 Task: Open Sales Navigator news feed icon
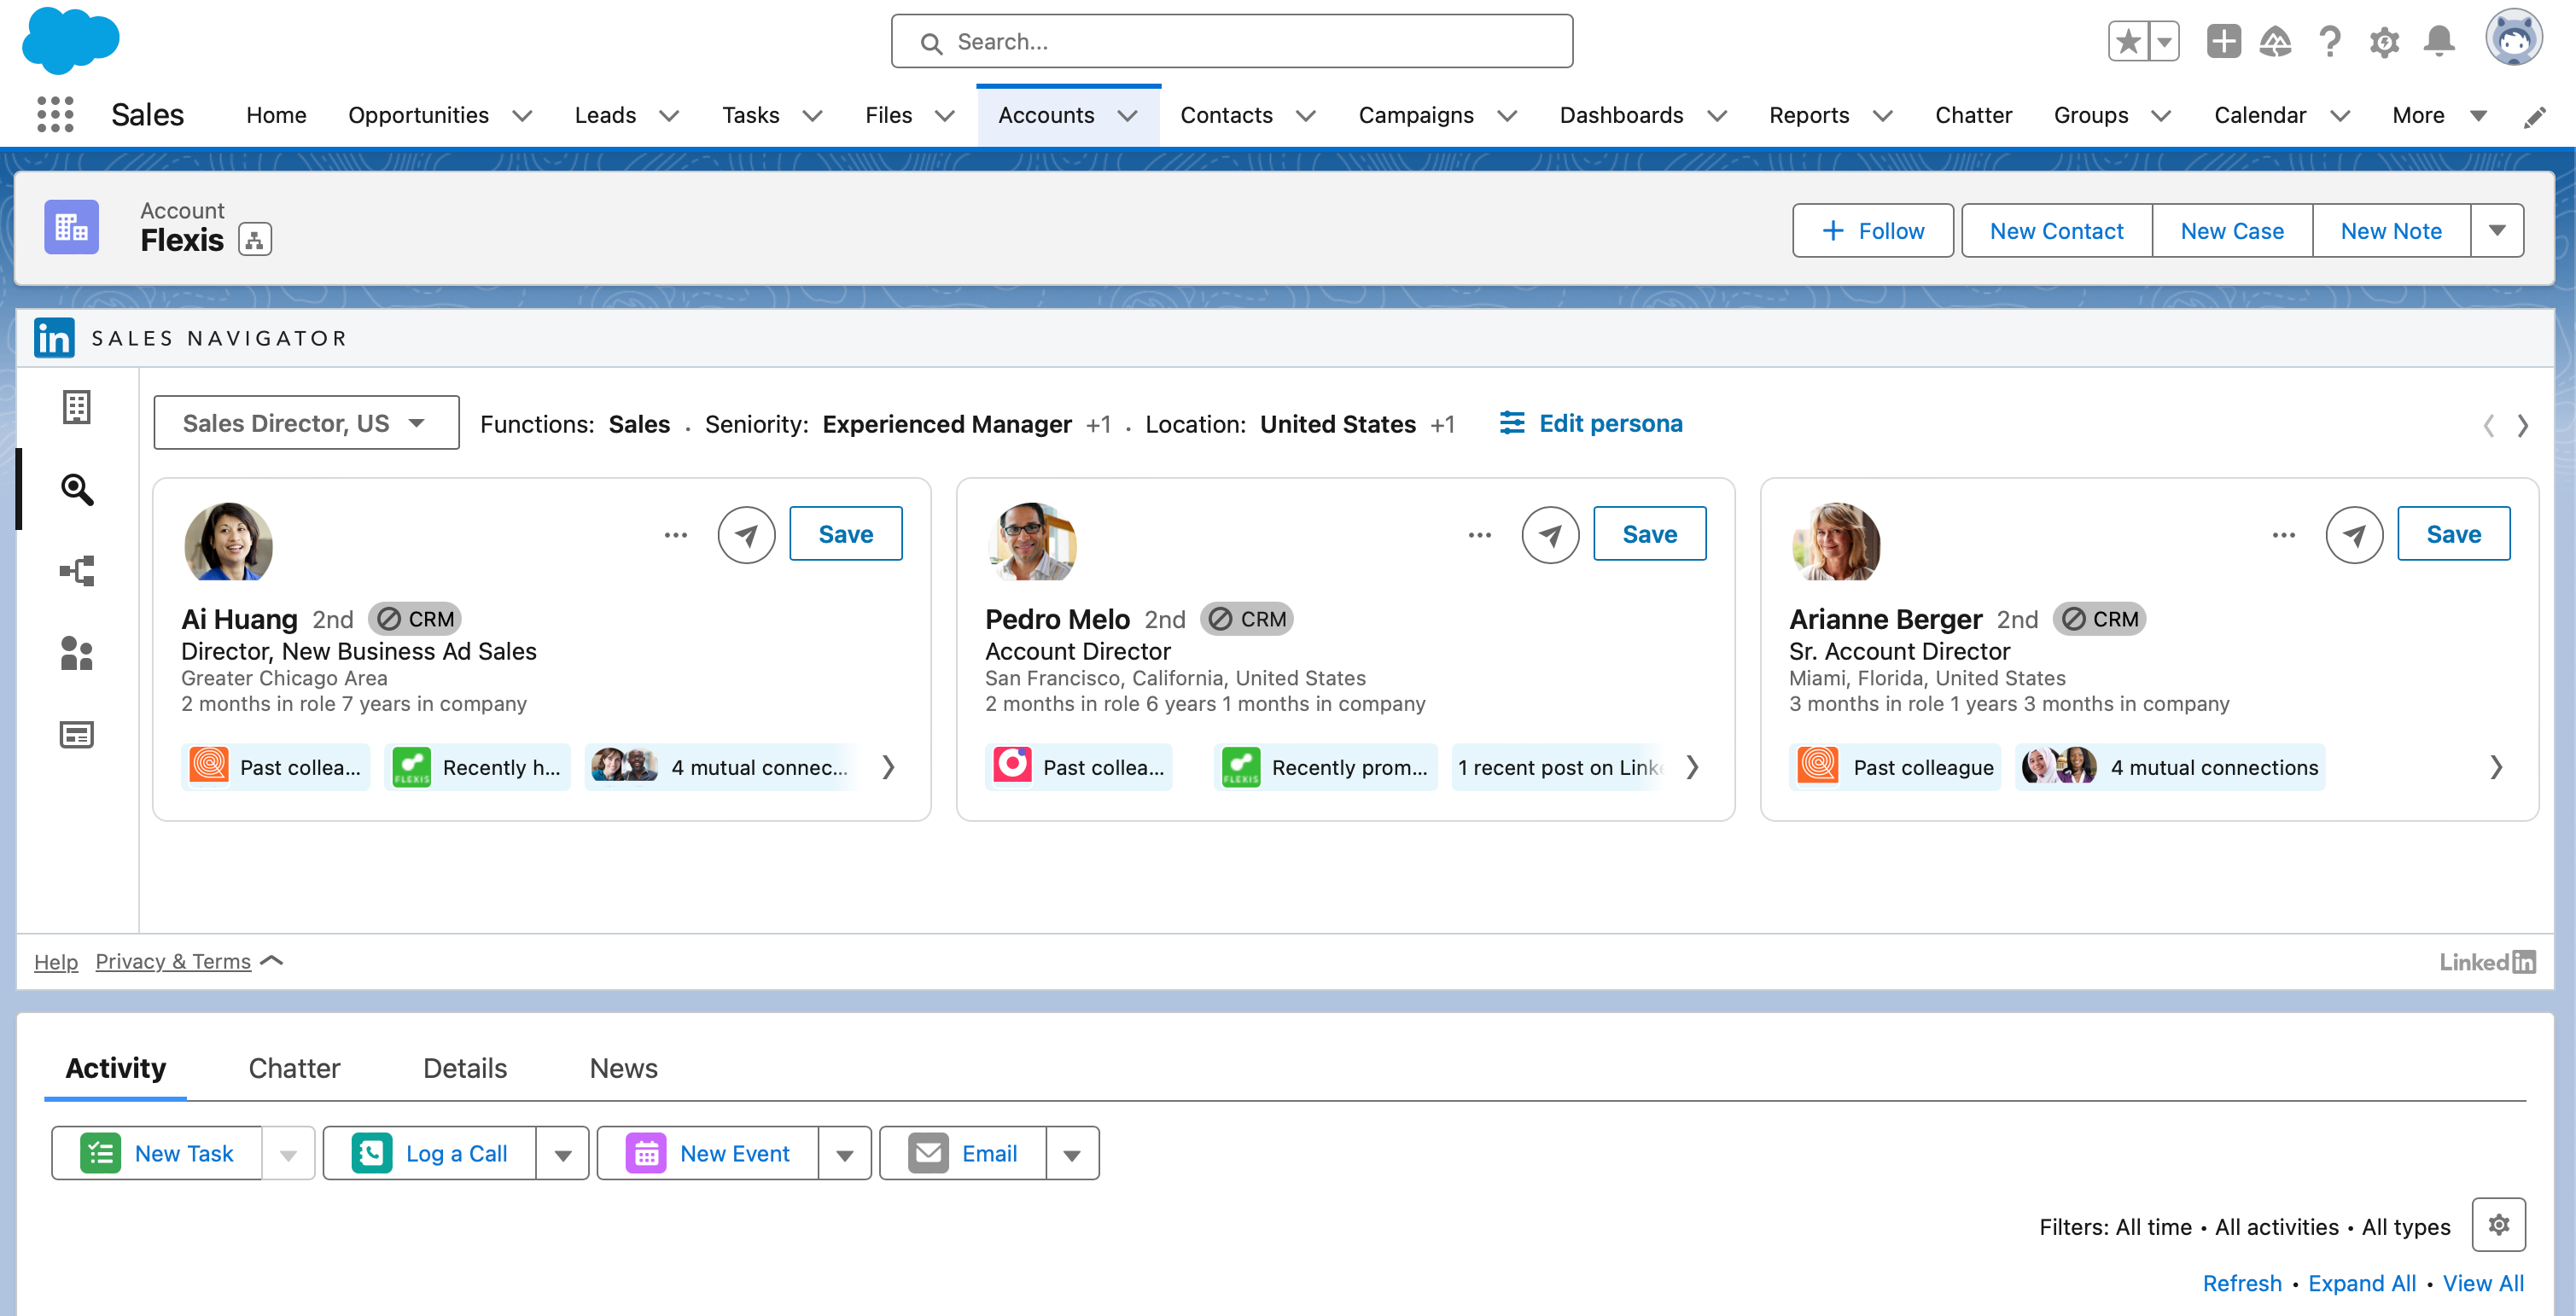click(77, 735)
